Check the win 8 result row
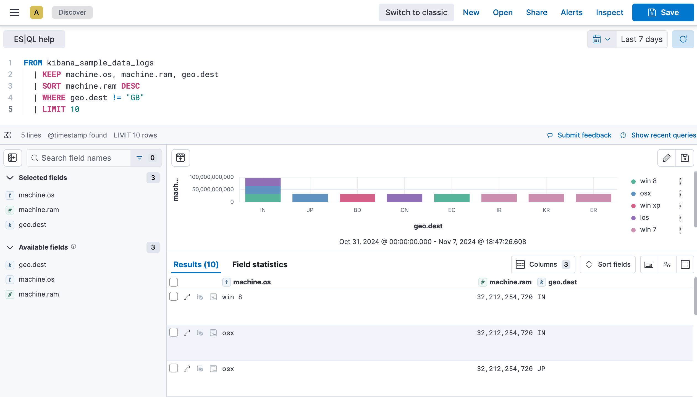Viewport: 697px width, 397px height. point(174,296)
